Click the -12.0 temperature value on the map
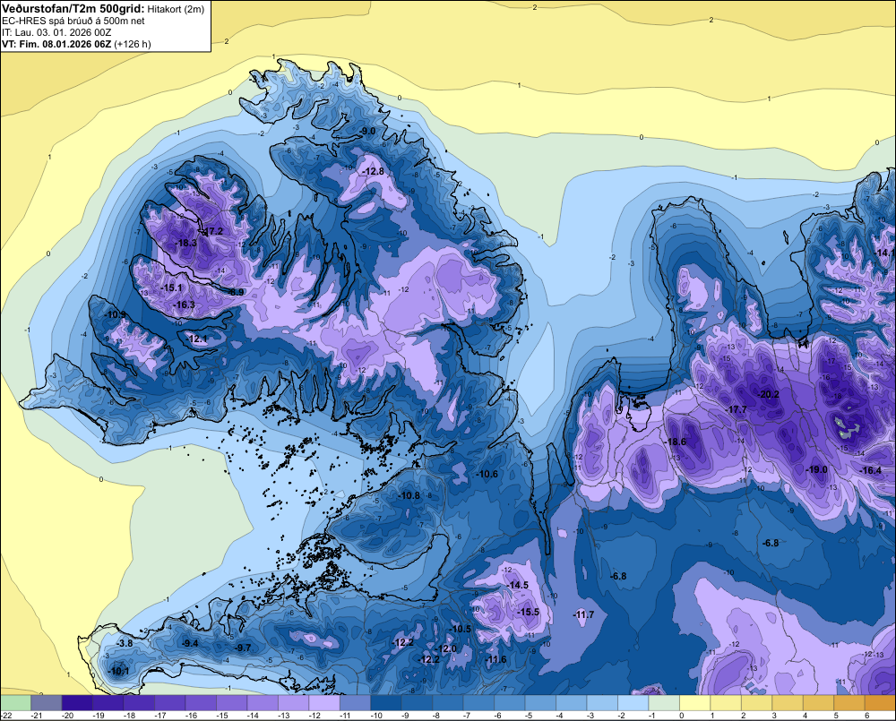Image resolution: width=896 pixels, height=721 pixels. [446, 648]
